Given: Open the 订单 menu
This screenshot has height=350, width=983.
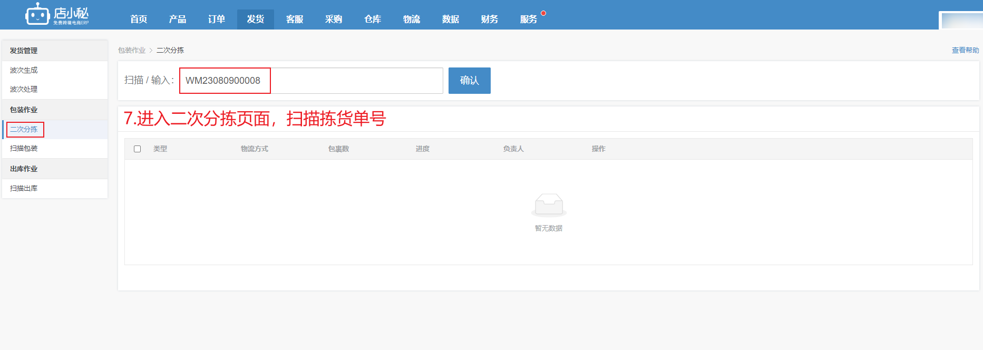Looking at the screenshot, I should [x=217, y=20].
